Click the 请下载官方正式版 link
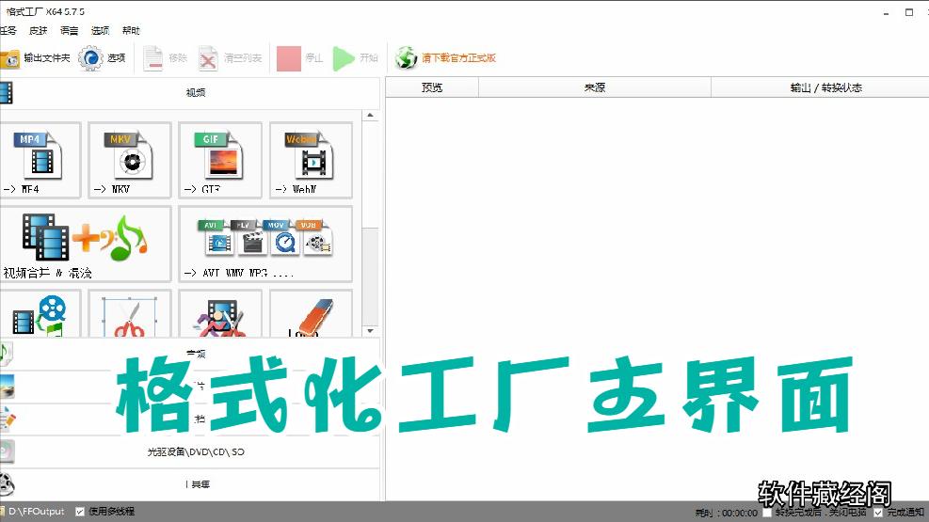This screenshot has height=522, width=929. click(458, 58)
